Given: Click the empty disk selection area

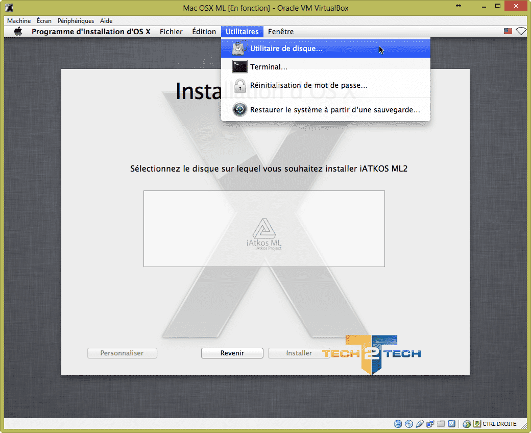Looking at the screenshot, I should [x=263, y=228].
